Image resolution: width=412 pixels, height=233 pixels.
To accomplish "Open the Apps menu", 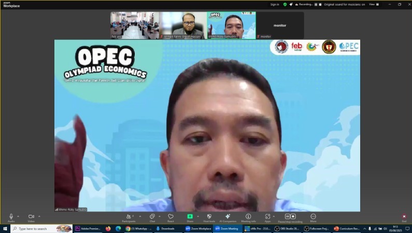I will click(x=267, y=217).
